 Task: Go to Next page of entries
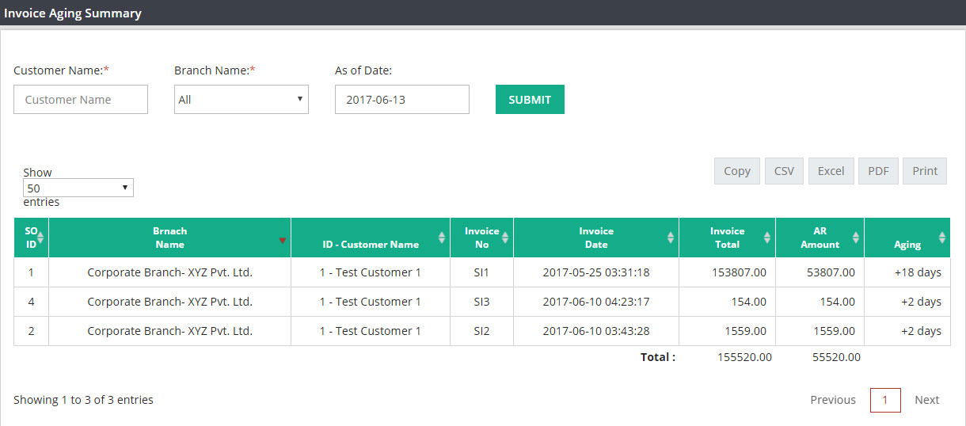(927, 400)
